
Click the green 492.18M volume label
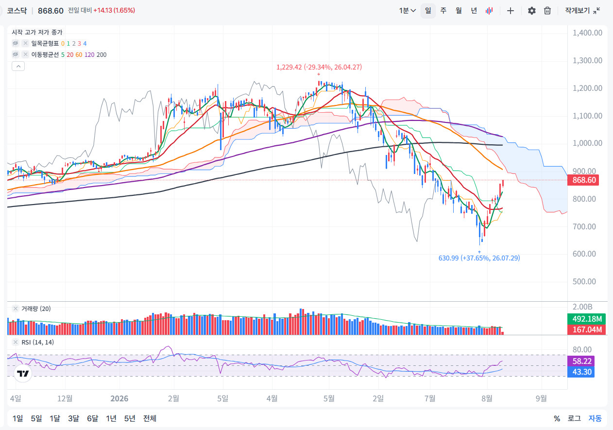[x=587, y=319]
